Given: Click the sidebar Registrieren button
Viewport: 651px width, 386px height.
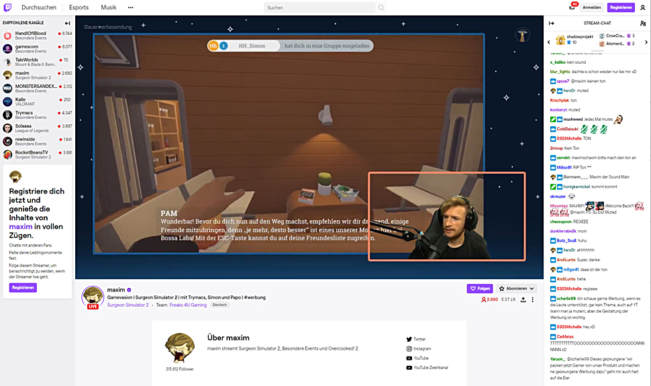Looking at the screenshot, I should [23, 287].
